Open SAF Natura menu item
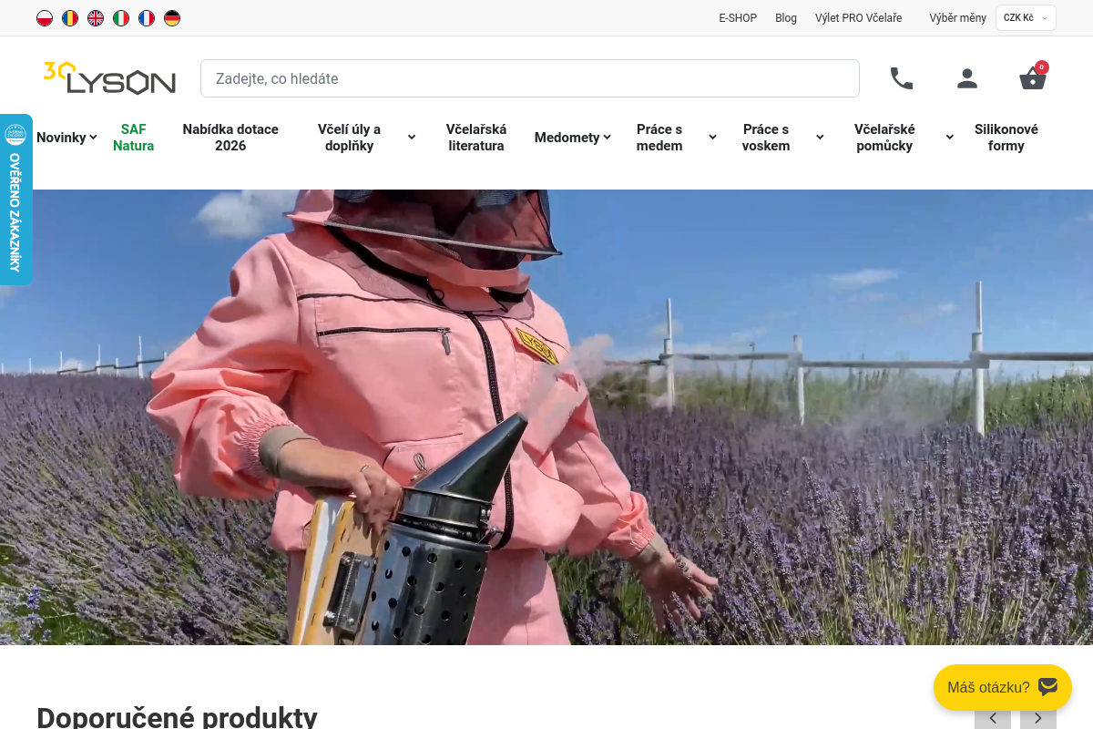 134,138
